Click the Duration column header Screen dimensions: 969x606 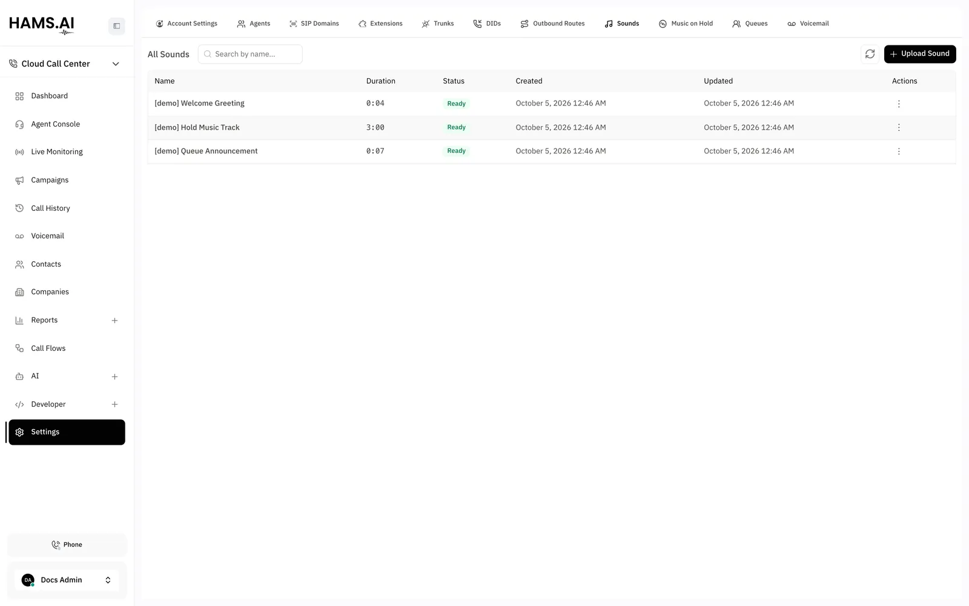pyautogui.click(x=380, y=81)
